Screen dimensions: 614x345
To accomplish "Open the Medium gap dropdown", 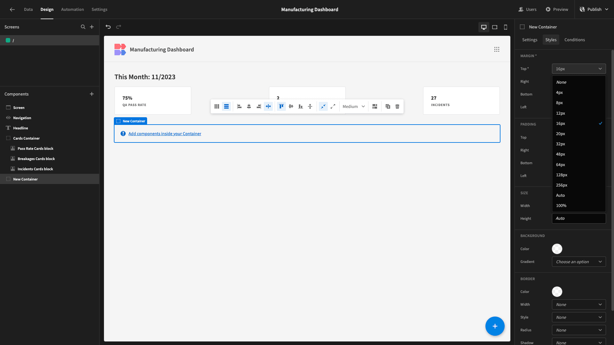I will tap(354, 106).
